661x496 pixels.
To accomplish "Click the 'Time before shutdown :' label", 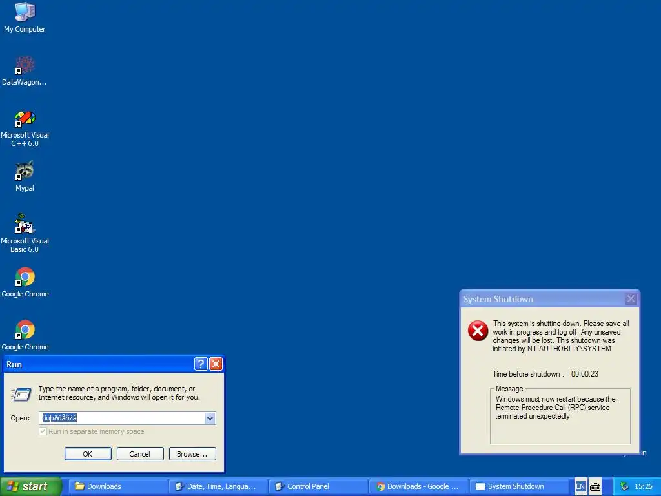I will [528, 374].
